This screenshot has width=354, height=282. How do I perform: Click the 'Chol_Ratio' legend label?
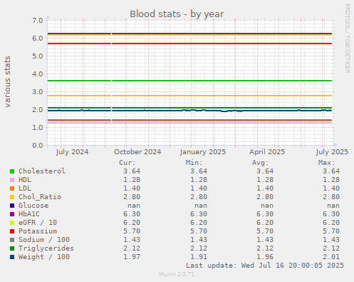[40, 197]
